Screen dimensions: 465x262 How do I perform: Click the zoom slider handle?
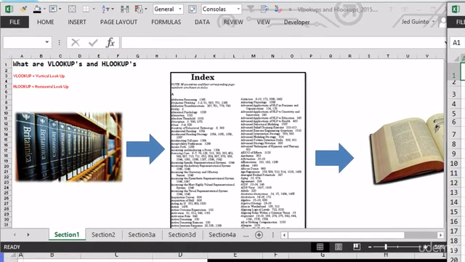click(x=386, y=247)
